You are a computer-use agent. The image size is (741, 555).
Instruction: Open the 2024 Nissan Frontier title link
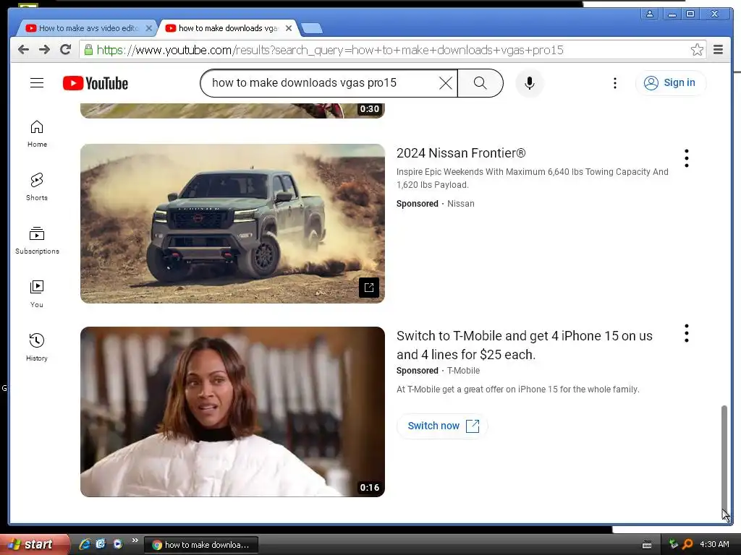pyautogui.click(x=461, y=153)
